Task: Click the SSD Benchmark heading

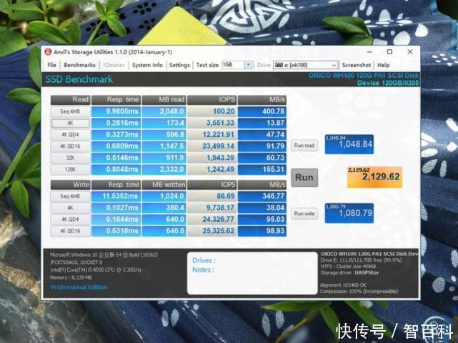Action: tap(79, 79)
